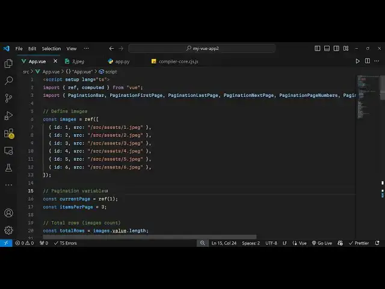Open the Edit menu
This screenshot has height=289, width=385.
click(x=32, y=49)
